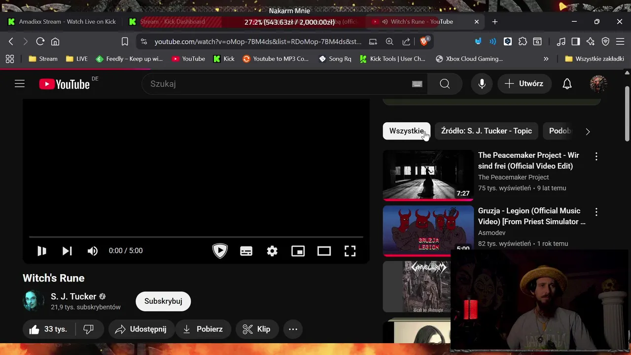Screen dimensions: 631x355
Task: Open the video player settings gear
Action: [x=272, y=251]
